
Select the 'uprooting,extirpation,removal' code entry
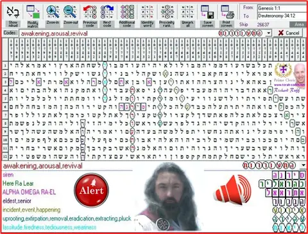(x=67, y=219)
